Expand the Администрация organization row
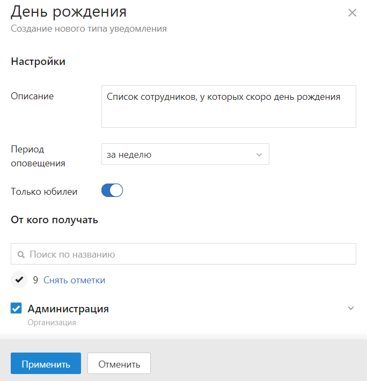This screenshot has height=381, width=367. (351, 309)
